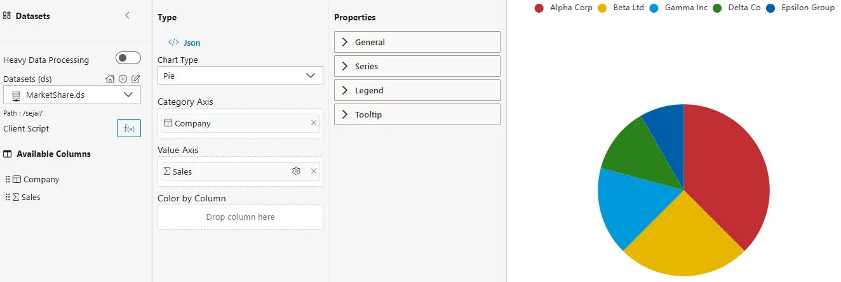The height and width of the screenshot is (282, 841).
Task: Click the home icon beside Datasets
Action: (x=110, y=79)
